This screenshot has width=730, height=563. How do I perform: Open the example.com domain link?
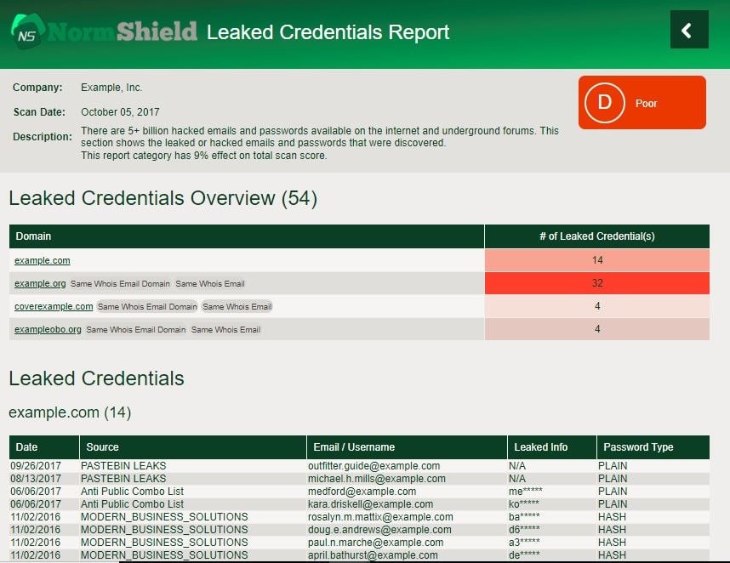click(x=41, y=260)
